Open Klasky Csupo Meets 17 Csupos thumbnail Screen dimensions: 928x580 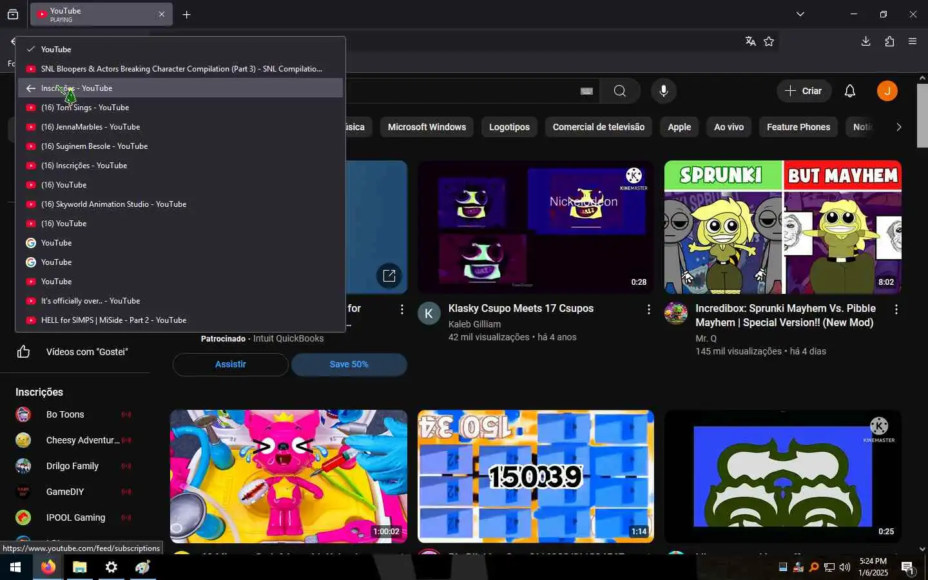click(x=536, y=227)
